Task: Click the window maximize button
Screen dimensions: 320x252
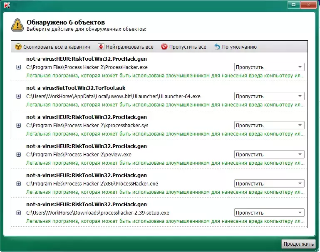Action: click(x=293, y=5)
